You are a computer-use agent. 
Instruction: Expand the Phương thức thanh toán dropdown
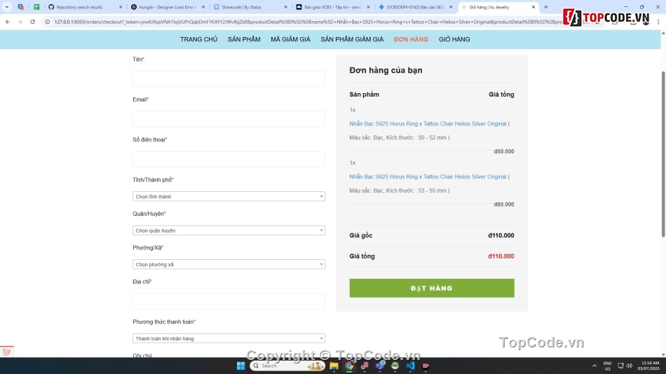click(229, 338)
